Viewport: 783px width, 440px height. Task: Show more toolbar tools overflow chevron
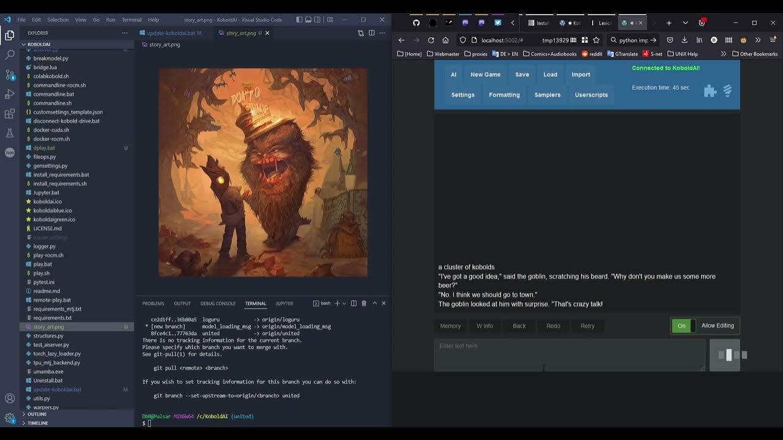[758, 40]
